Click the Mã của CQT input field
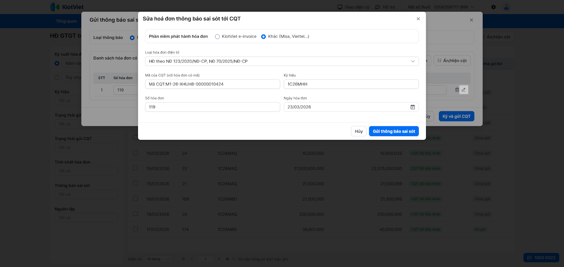This screenshot has height=267, width=564. [213, 84]
